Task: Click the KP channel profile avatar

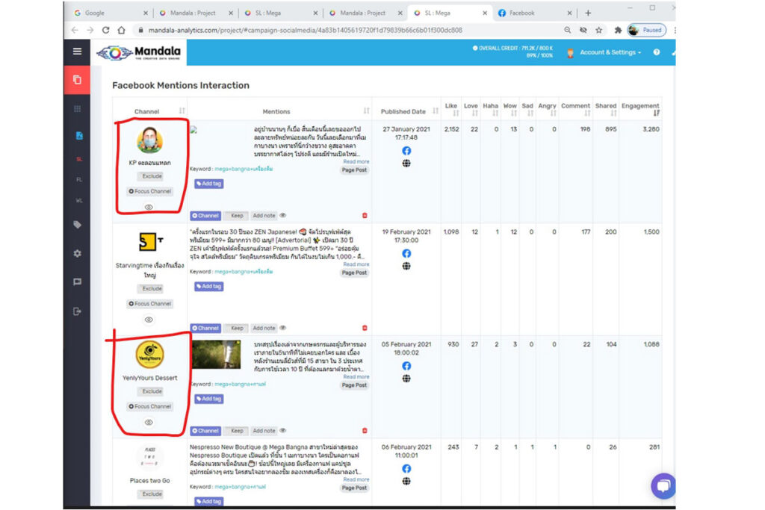Action: (149, 140)
